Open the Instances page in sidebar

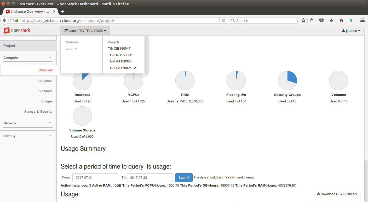point(45,81)
